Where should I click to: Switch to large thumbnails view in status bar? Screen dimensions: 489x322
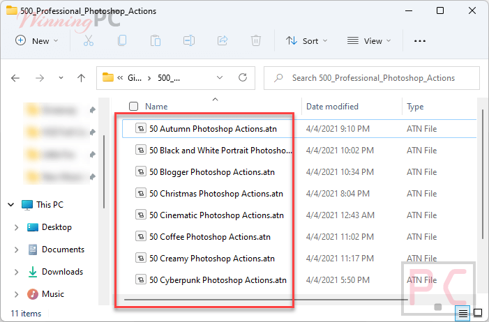(x=478, y=312)
